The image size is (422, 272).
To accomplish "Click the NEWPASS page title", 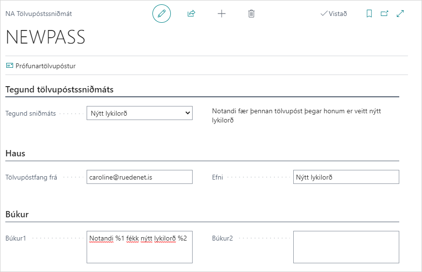I will pyautogui.click(x=45, y=37).
